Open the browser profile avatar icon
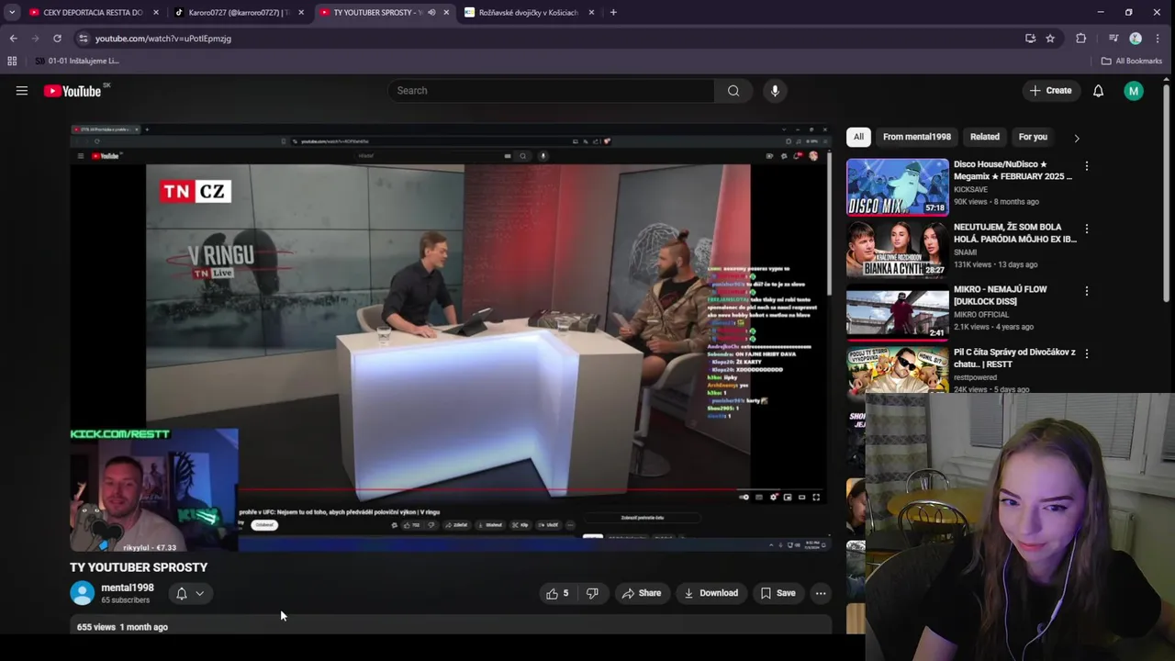The image size is (1175, 661). [1136, 39]
